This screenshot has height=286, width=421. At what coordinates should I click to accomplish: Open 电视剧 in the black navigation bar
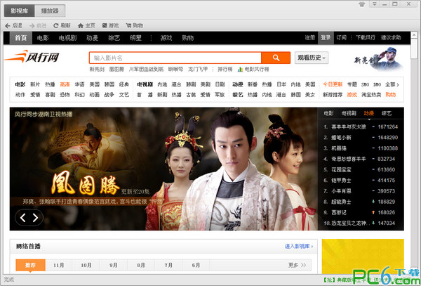coord(67,38)
